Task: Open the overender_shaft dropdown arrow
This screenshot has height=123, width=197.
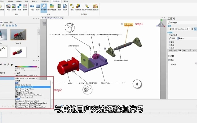Action: click(x=36, y=75)
